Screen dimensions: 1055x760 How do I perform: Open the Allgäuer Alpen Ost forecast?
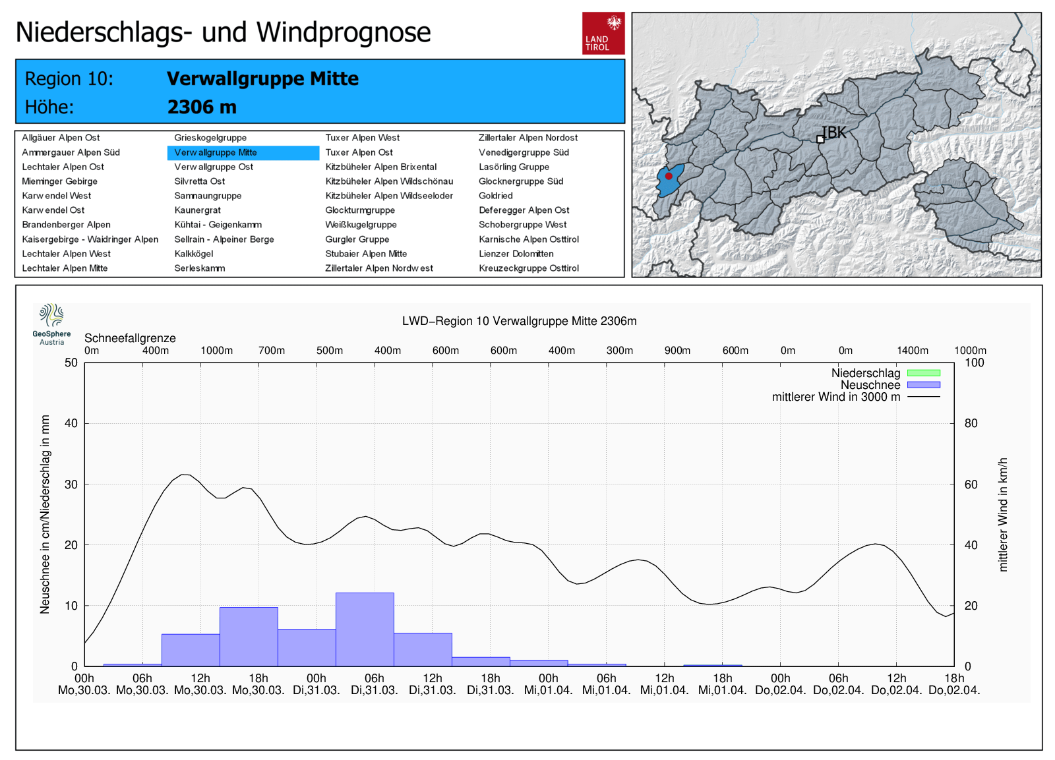(61, 138)
